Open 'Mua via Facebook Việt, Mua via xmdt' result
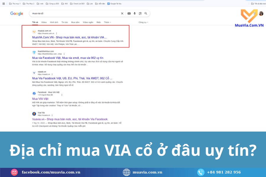Image resolution: width=266 pixels, height=177 pixels. [x=68, y=58]
